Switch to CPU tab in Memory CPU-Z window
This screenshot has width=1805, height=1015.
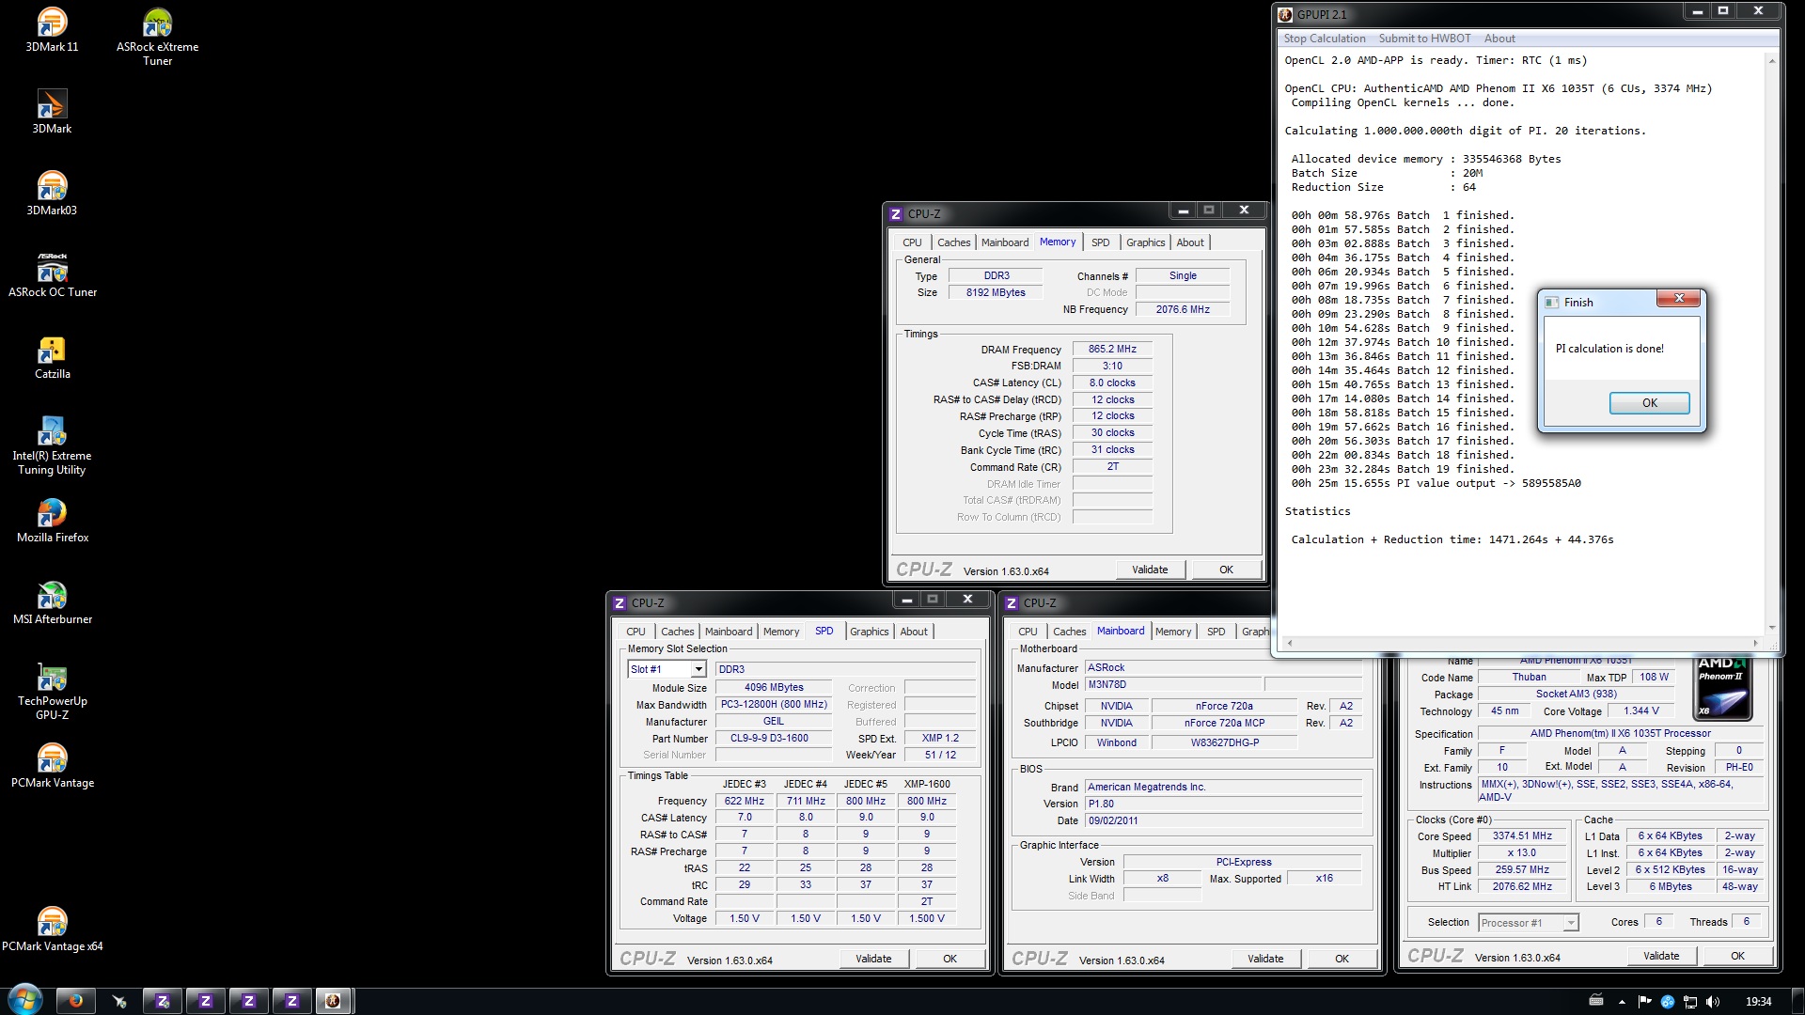click(x=912, y=242)
